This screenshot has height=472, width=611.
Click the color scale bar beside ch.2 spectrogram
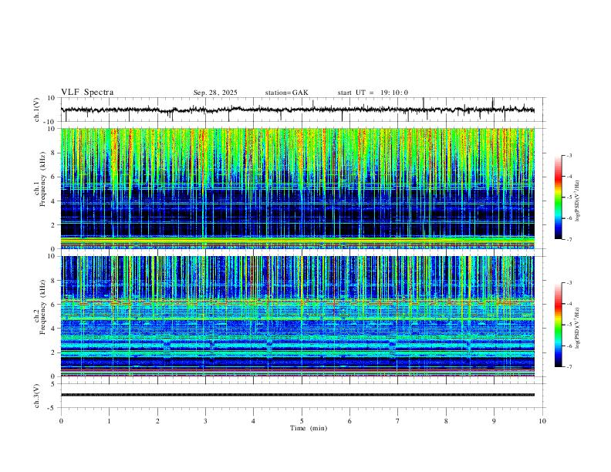tap(558, 325)
